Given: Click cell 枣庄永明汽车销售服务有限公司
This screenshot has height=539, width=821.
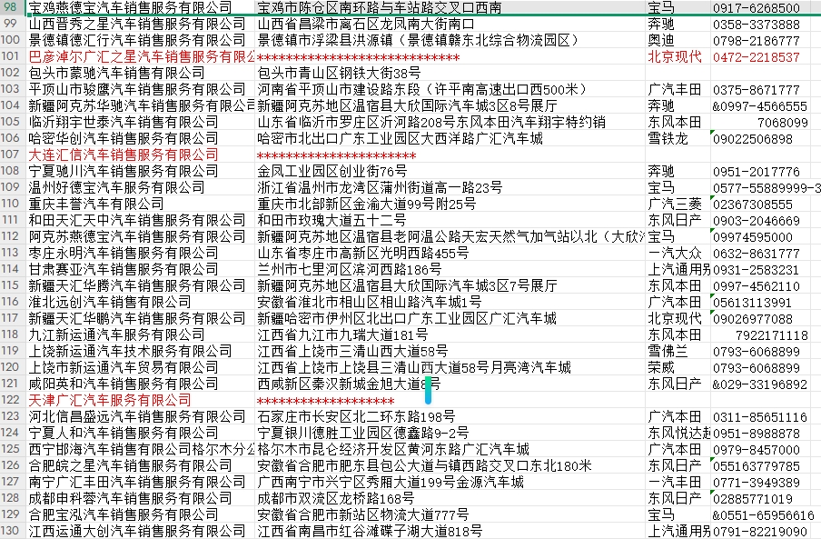Looking at the screenshot, I should pyautogui.click(x=140, y=253).
